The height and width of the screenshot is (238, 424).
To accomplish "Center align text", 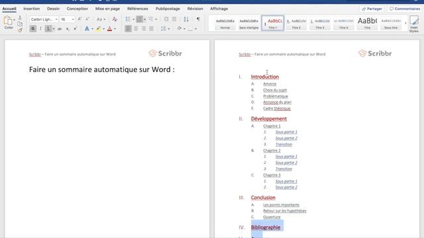I will (x=136, y=28).
